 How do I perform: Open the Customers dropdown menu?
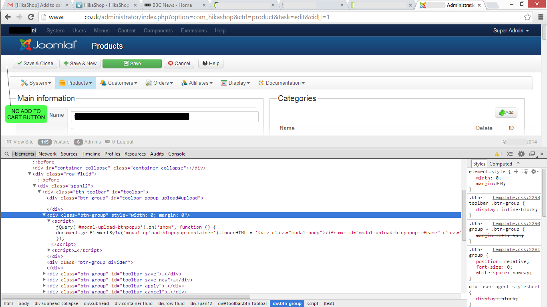119,83
